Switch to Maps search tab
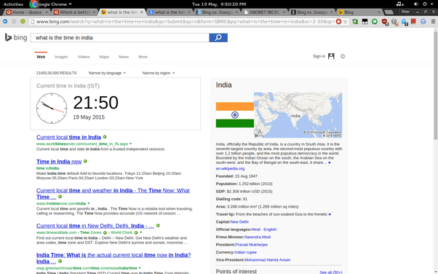This screenshot has height=274, width=438. pos(104,57)
